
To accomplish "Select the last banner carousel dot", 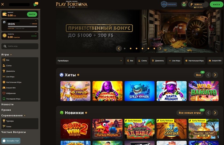I will pyautogui.click(x=154, y=49).
